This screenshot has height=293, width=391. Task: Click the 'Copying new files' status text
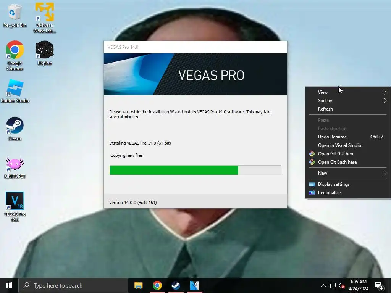pyautogui.click(x=126, y=155)
